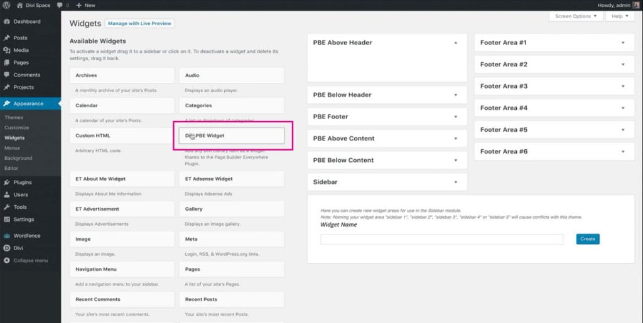
Task: Expand the PBE Below Header area
Action: click(x=455, y=95)
